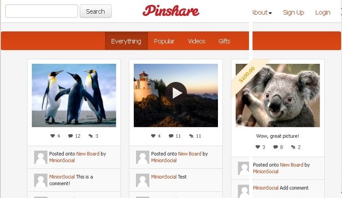Viewport: 342px width, 198px height.
Task: Open the Login link
Action: (323, 12)
